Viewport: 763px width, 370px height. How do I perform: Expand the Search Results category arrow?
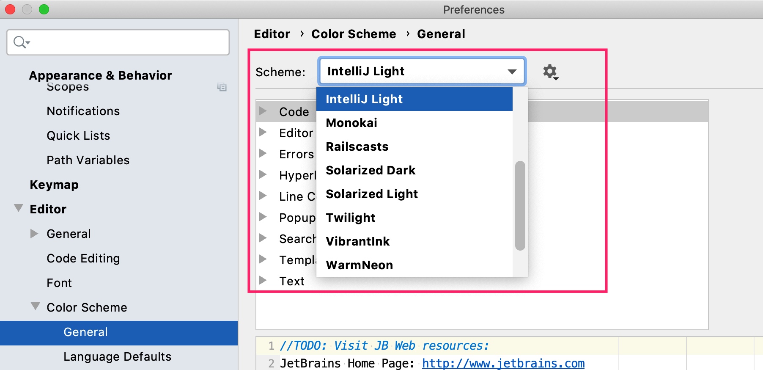[263, 238]
